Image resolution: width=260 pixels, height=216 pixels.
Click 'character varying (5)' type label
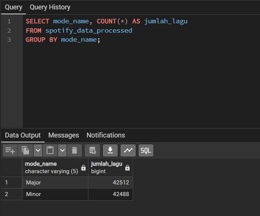(x=52, y=171)
